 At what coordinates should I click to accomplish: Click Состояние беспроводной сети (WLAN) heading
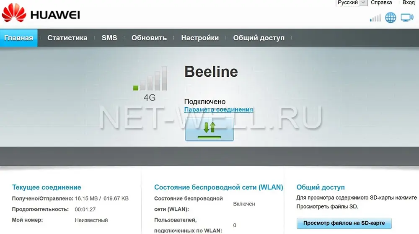coord(219,187)
